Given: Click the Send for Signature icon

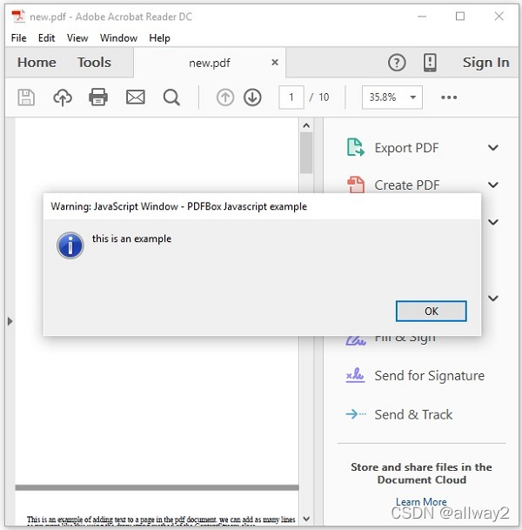Looking at the screenshot, I should (356, 376).
